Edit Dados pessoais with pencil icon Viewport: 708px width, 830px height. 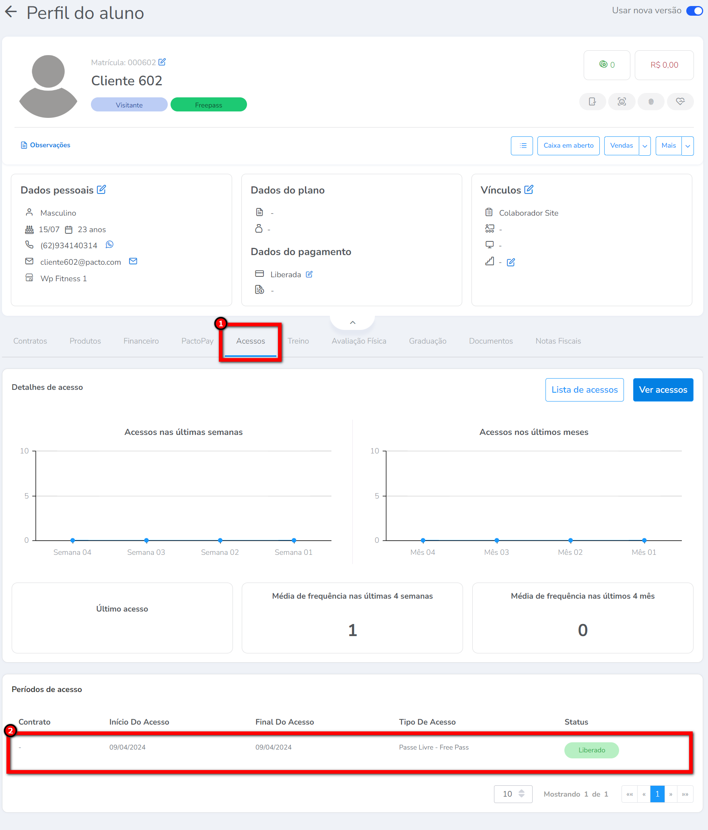coord(102,189)
